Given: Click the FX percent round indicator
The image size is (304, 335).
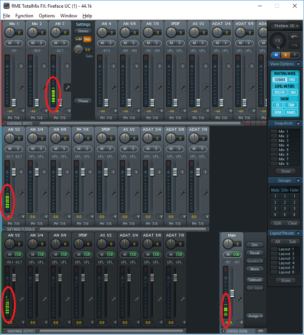Looking at the screenshot, I should click(278, 41).
